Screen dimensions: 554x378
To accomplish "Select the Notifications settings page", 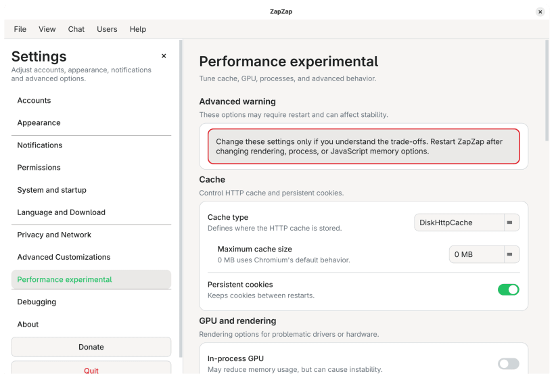I will (91, 145).
